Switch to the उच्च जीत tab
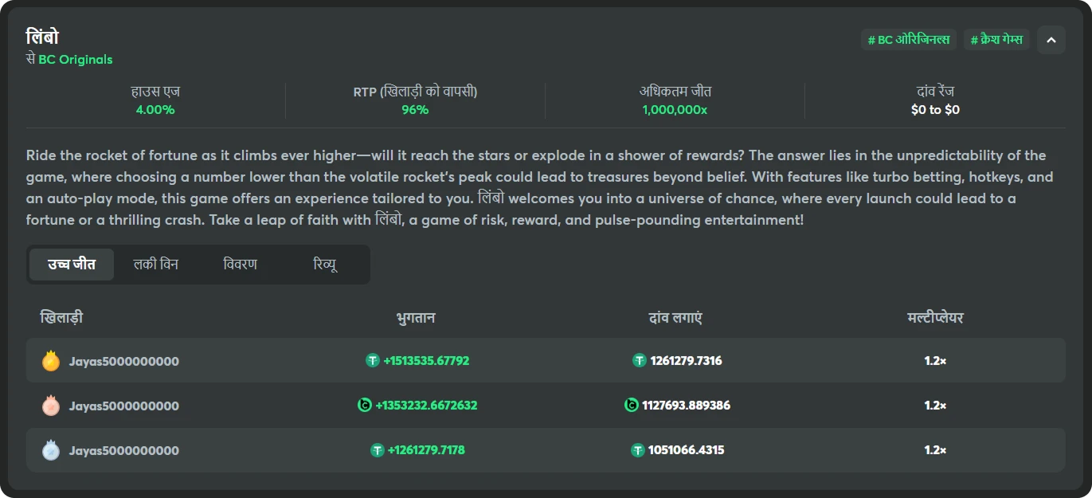 point(72,265)
